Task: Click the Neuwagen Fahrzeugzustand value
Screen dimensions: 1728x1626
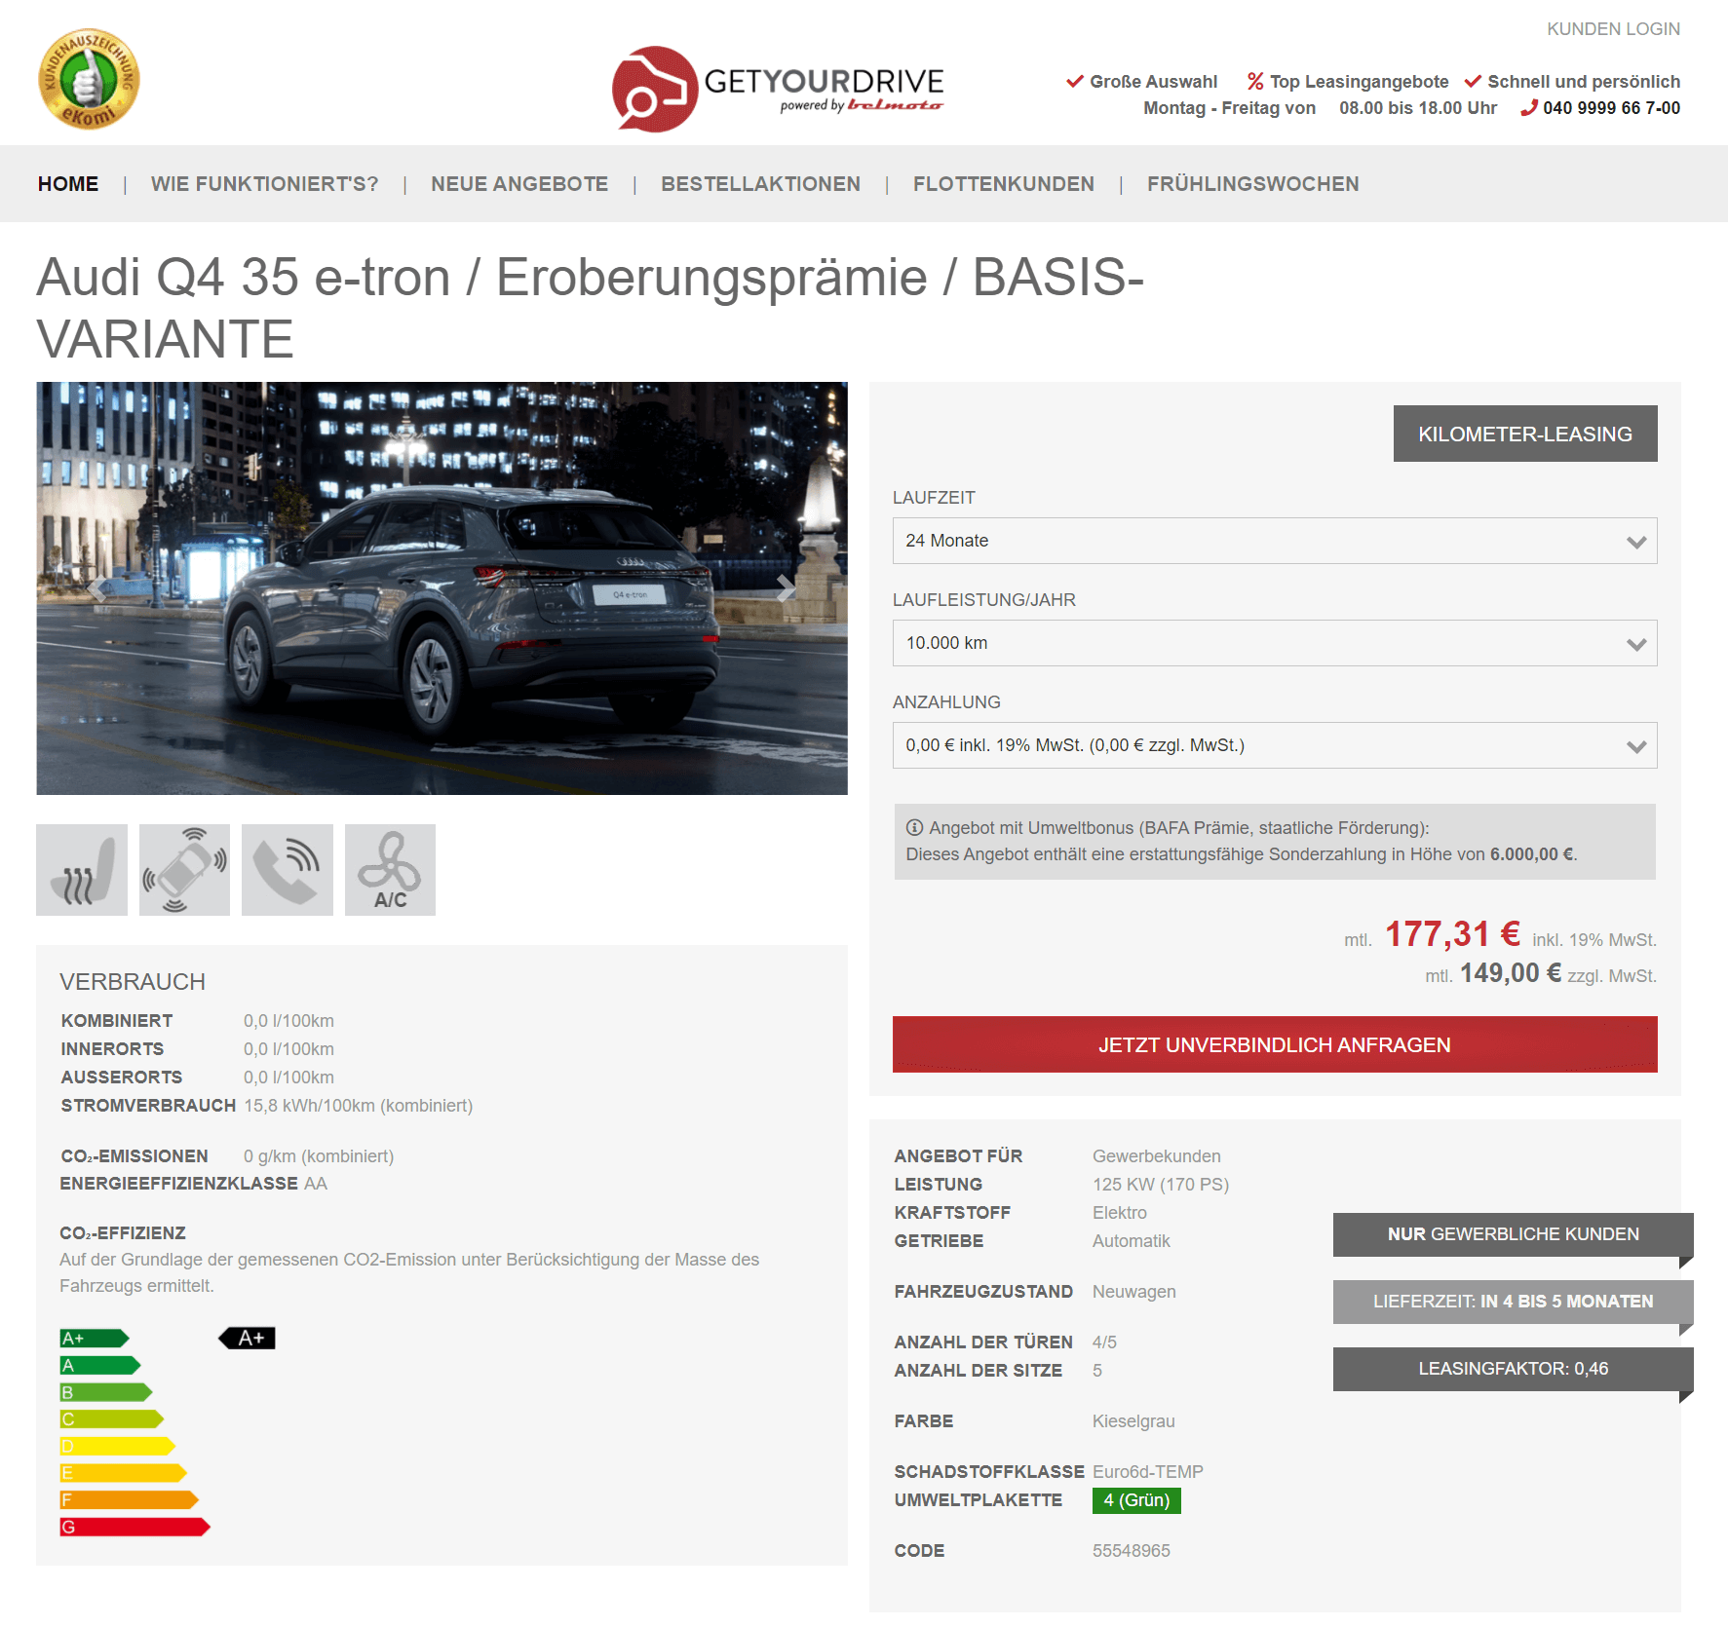Action: (1133, 1292)
